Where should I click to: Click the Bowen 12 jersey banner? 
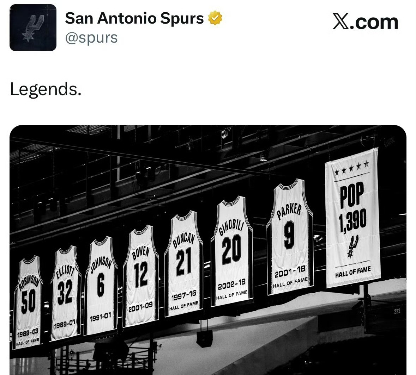[x=141, y=275]
